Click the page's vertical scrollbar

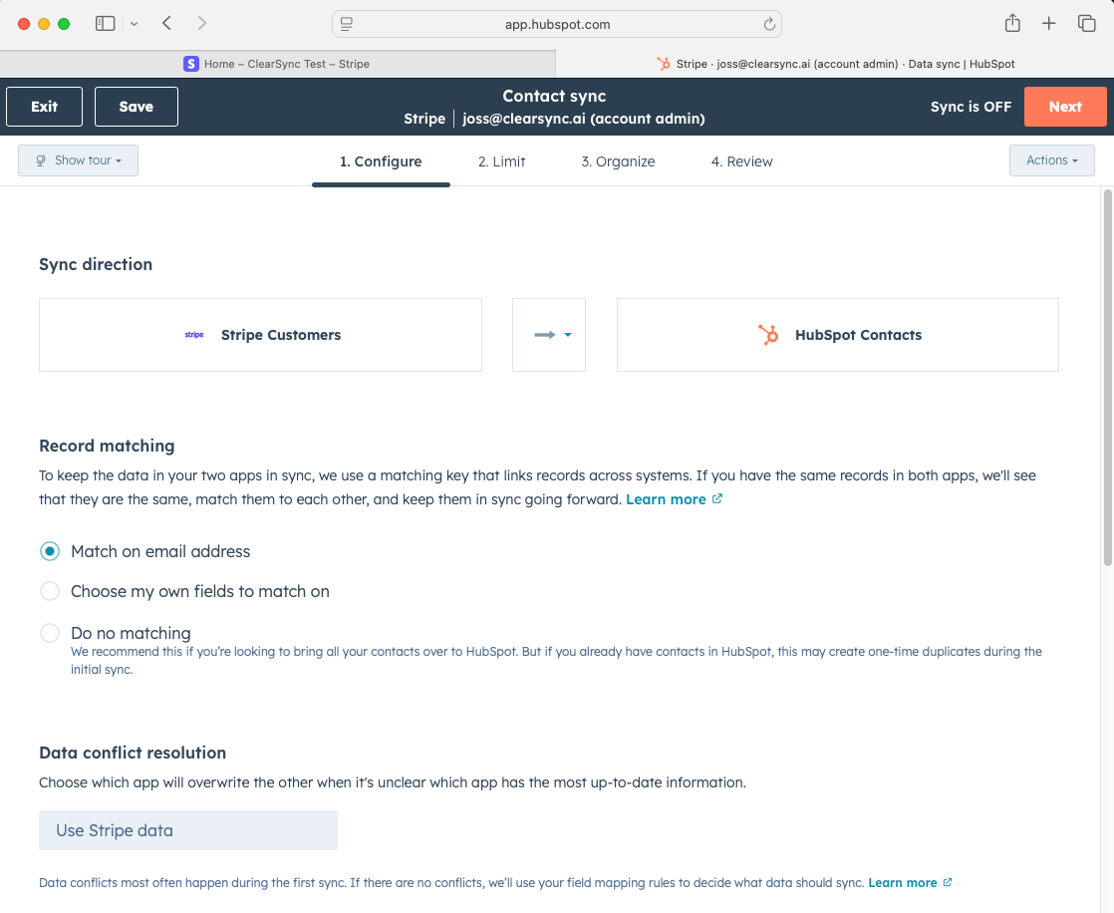coord(1106,379)
